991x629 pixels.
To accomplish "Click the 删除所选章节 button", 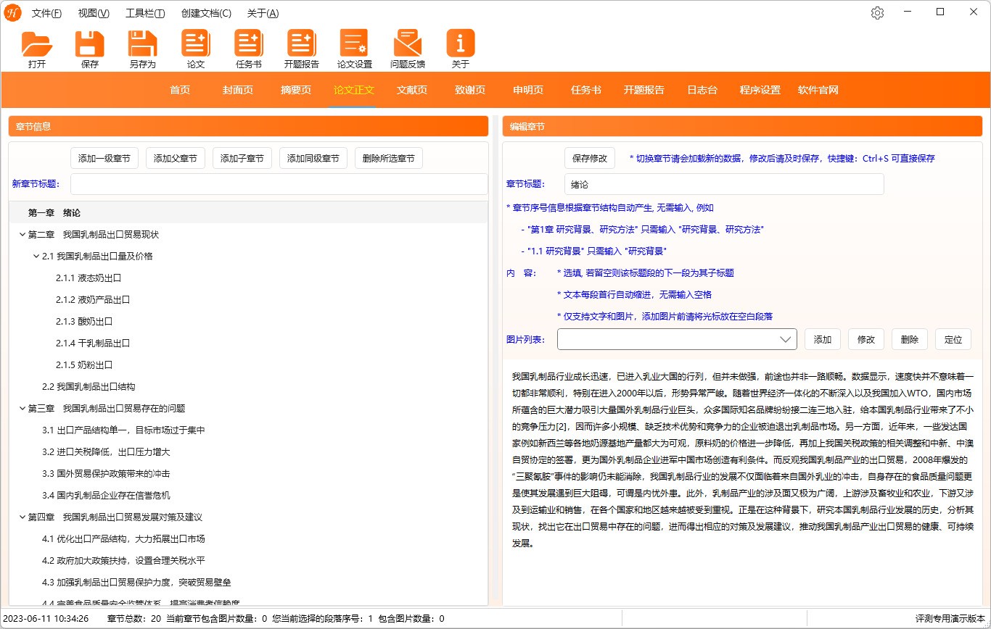I will point(388,157).
